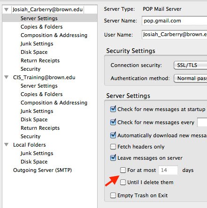Click the days number field showing 14

coord(168,170)
